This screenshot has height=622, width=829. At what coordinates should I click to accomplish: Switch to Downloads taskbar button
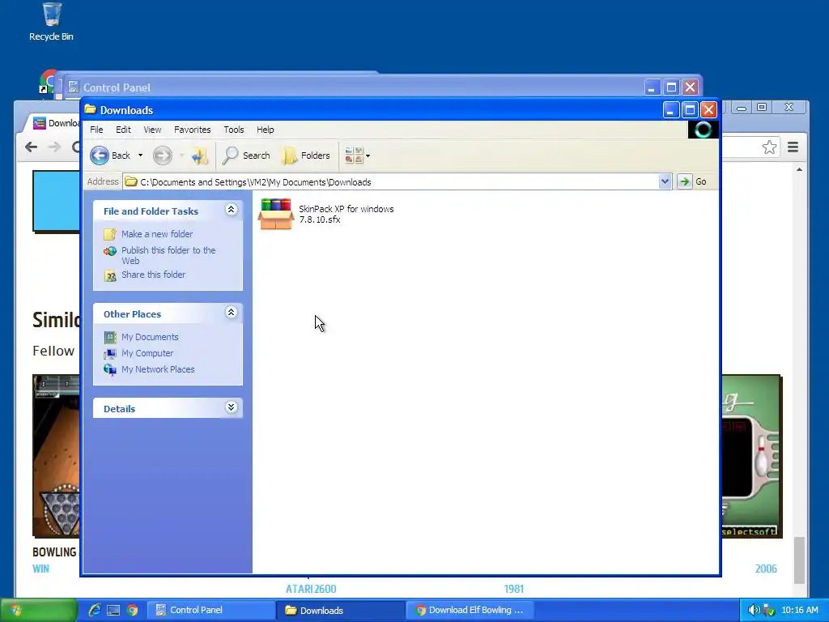pyautogui.click(x=341, y=610)
